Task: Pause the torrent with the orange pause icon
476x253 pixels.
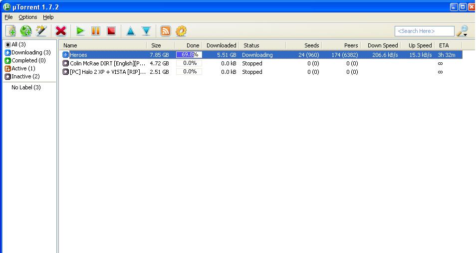Action: (96, 31)
